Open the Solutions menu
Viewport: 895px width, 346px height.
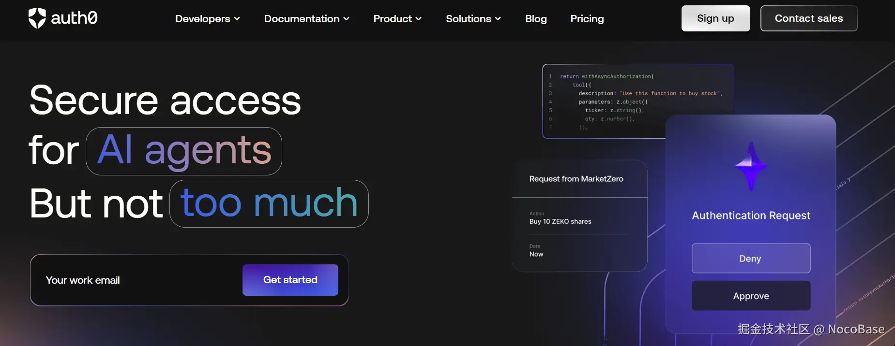click(473, 19)
